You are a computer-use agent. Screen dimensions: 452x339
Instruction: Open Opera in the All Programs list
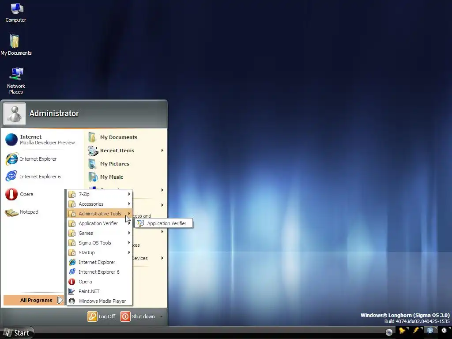click(x=99, y=282)
